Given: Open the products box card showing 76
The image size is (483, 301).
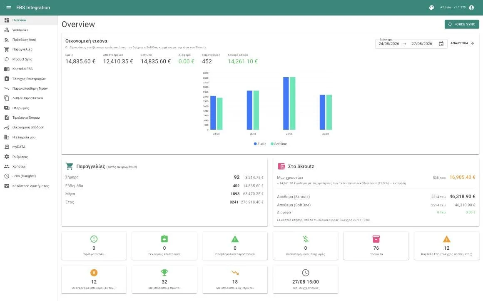Looking at the screenshot, I should tap(376, 246).
